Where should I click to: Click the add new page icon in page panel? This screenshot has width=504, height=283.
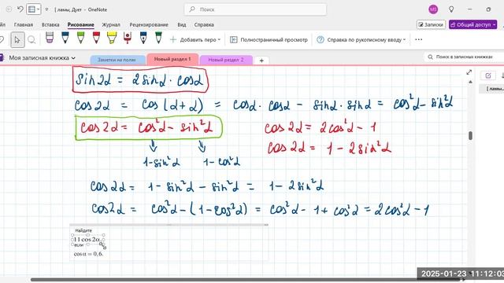488,75
